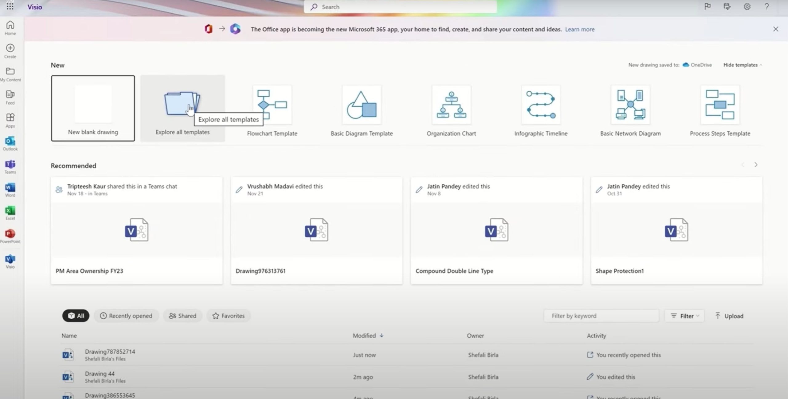The height and width of the screenshot is (399, 788).
Task: Open Outlook from the left sidebar
Action: coord(10,141)
